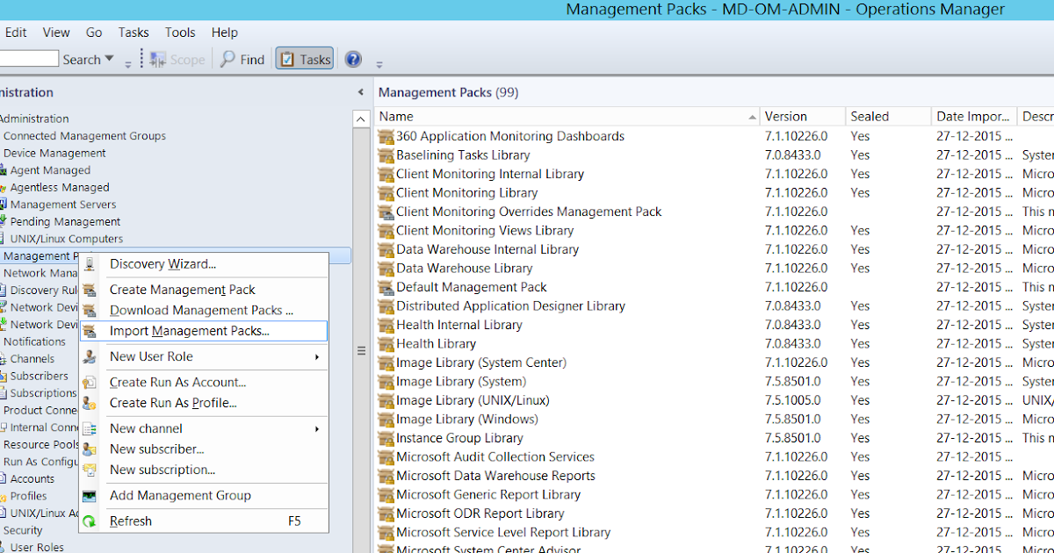Expand New User Role submenu
The height and width of the screenshot is (553, 1054).
tap(204, 356)
